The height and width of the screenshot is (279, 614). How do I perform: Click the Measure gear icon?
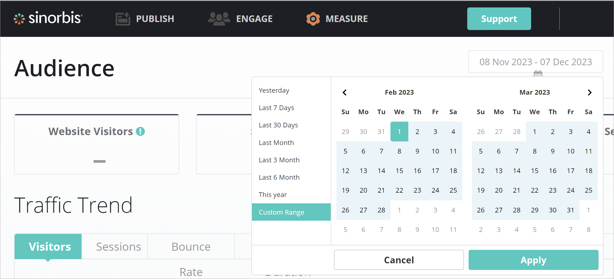313,19
